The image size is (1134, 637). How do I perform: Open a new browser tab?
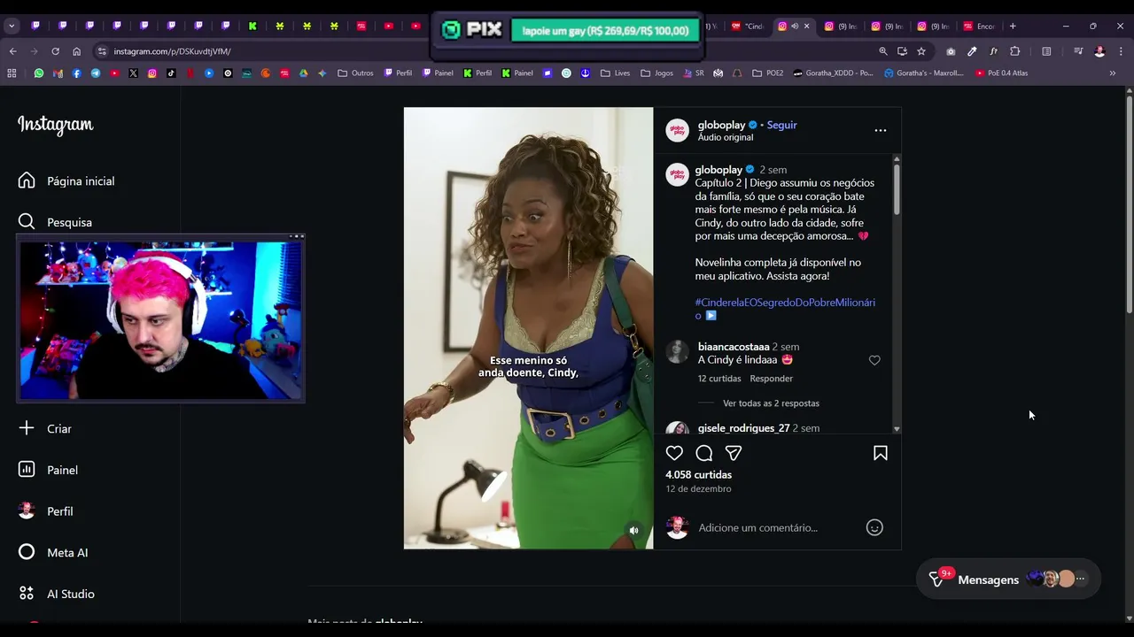pyautogui.click(x=1013, y=26)
